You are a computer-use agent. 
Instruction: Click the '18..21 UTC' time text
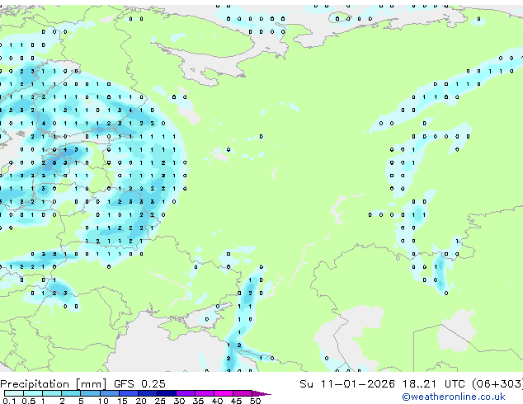coord(433,384)
